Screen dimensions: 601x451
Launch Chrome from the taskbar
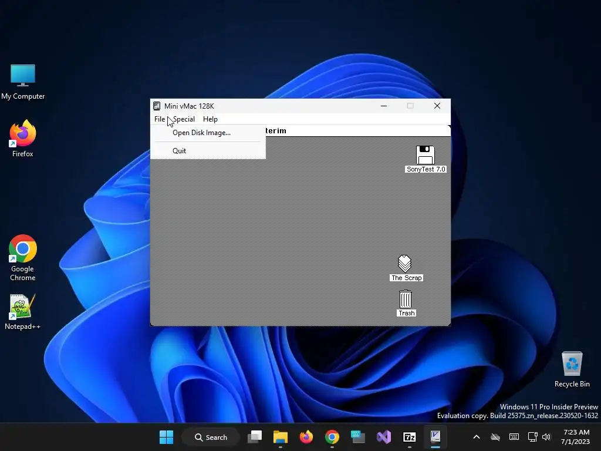click(332, 437)
